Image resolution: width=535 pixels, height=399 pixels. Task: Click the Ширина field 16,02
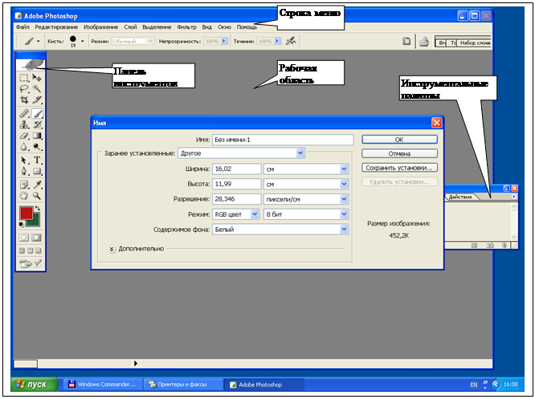(x=236, y=169)
